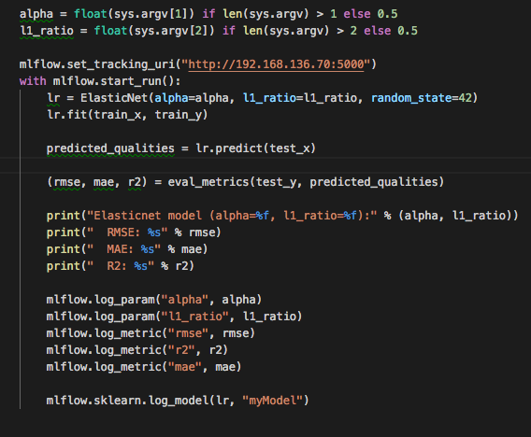Screen dimensions: 531x437
Task: Click 'eval_metrics' function name
Action: click(208, 182)
